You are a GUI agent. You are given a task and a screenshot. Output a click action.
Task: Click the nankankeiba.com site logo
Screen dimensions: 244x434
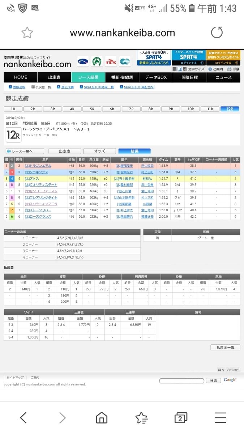[37, 62]
